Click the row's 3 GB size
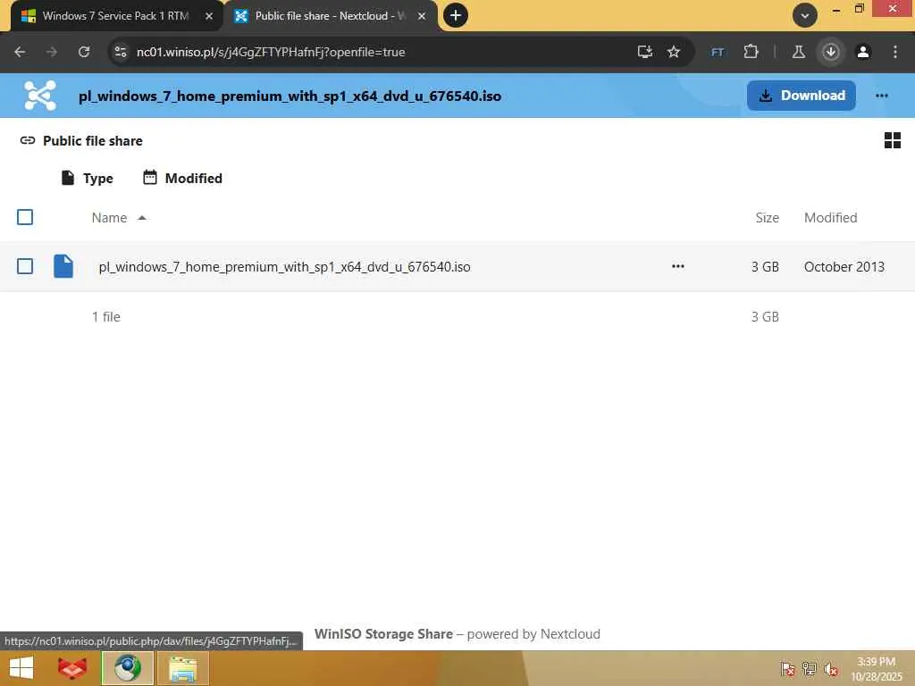Image resolution: width=915 pixels, height=686 pixels. pos(765,266)
